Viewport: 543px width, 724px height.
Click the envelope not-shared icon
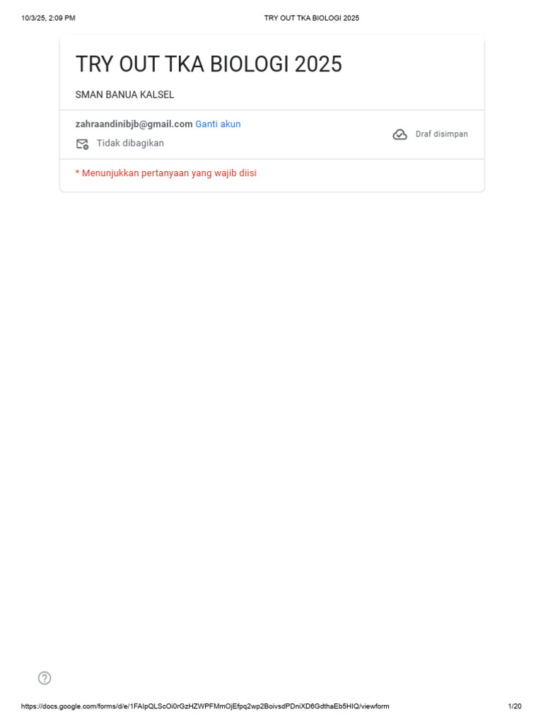pyautogui.click(x=82, y=144)
